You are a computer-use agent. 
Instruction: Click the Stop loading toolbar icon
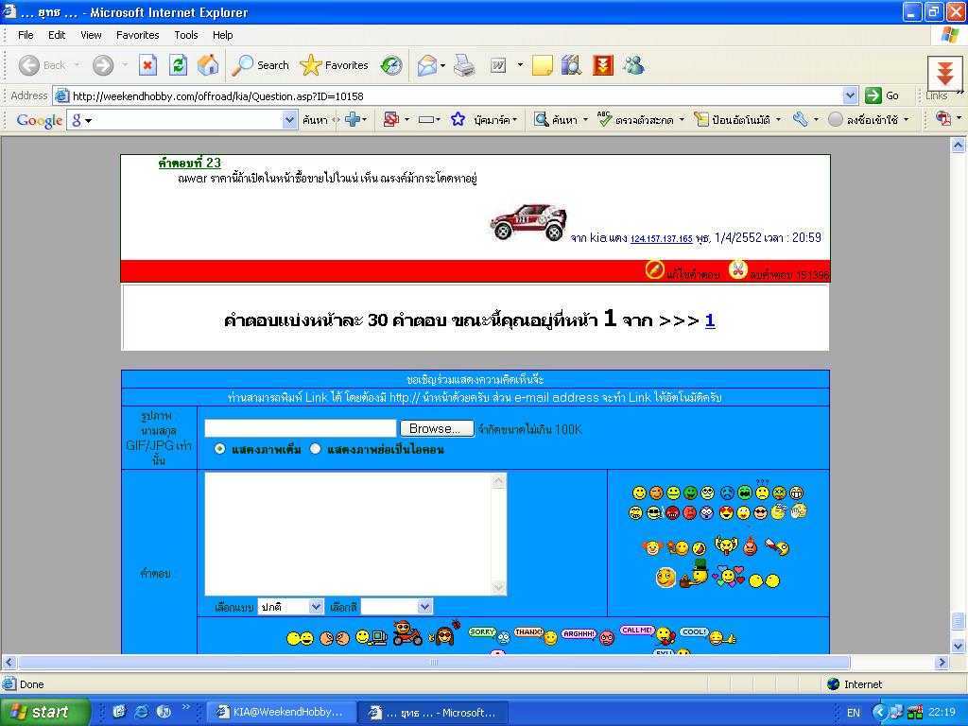pos(147,65)
